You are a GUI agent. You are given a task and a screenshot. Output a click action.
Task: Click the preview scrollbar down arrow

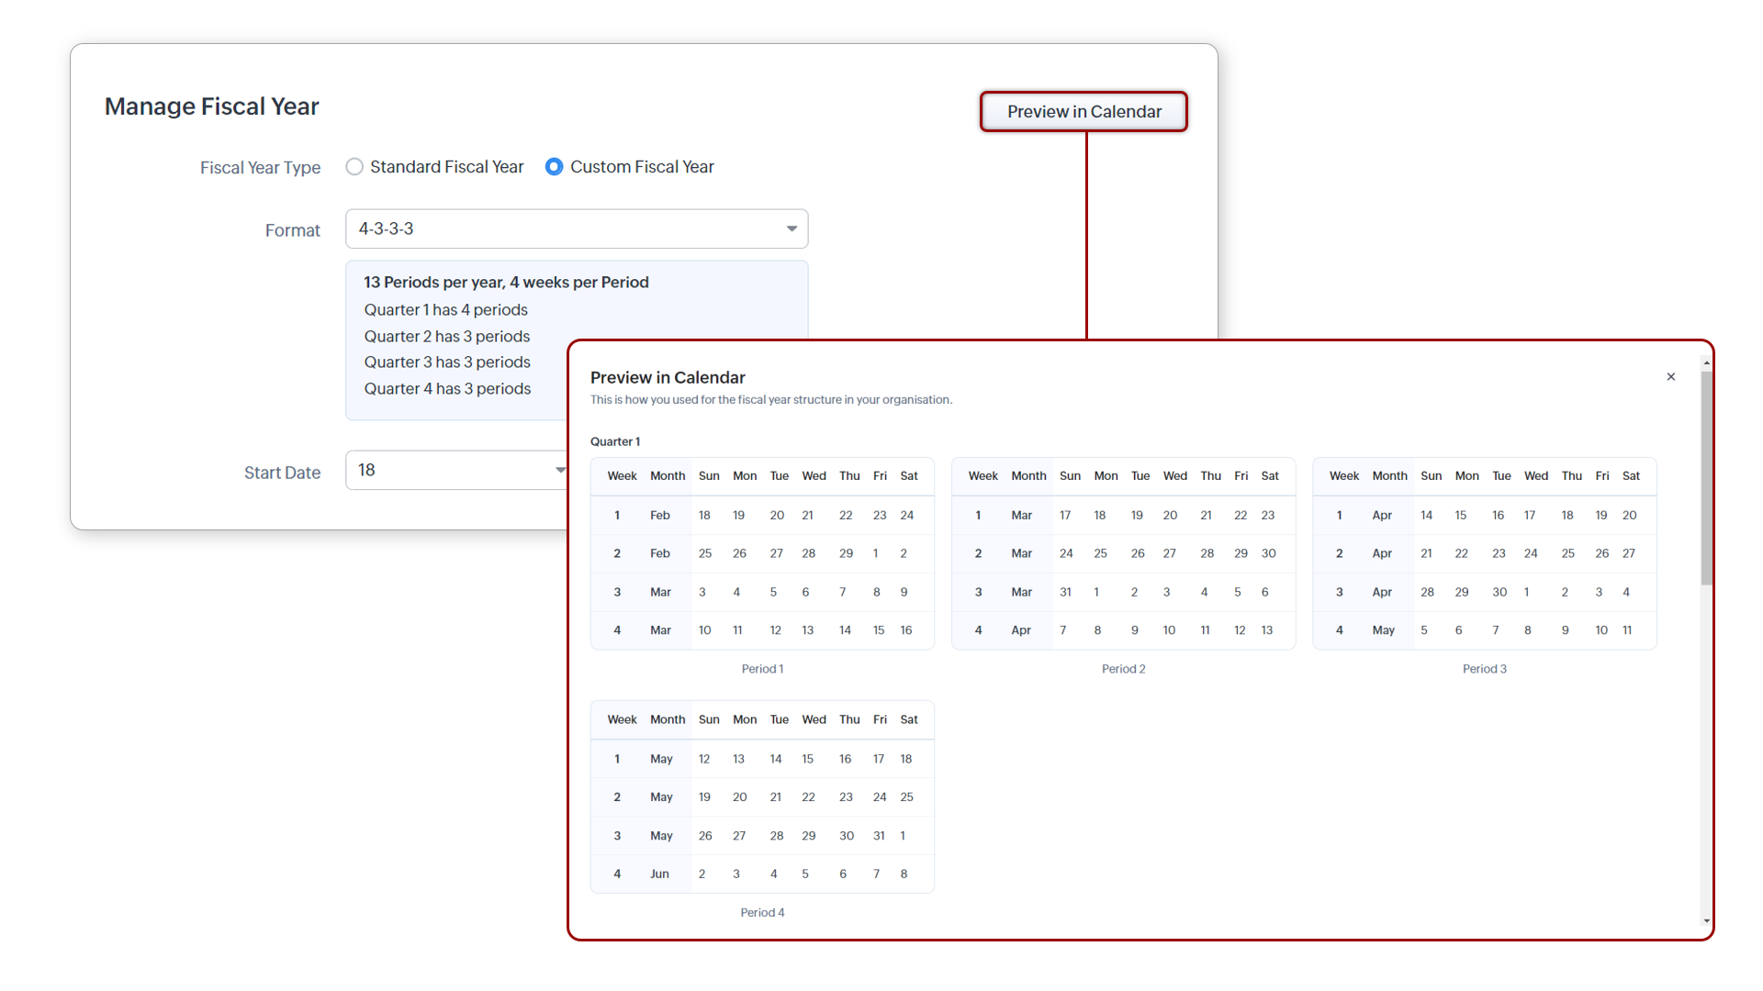point(1706,920)
